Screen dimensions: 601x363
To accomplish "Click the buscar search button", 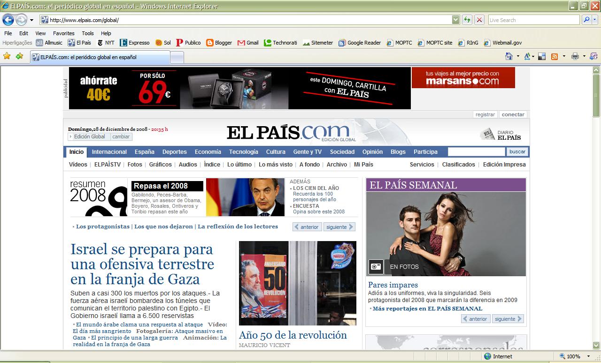I will pos(517,152).
